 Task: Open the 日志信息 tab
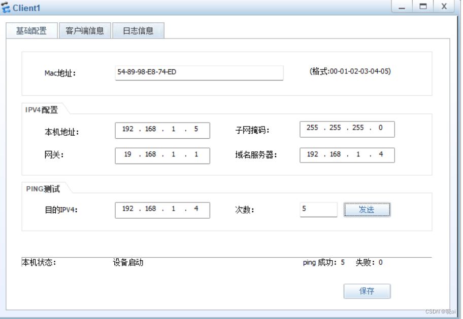(x=138, y=30)
